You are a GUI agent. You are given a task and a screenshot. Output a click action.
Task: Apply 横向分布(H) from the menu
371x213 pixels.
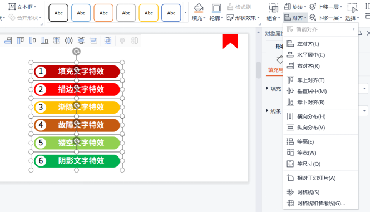[320, 116]
